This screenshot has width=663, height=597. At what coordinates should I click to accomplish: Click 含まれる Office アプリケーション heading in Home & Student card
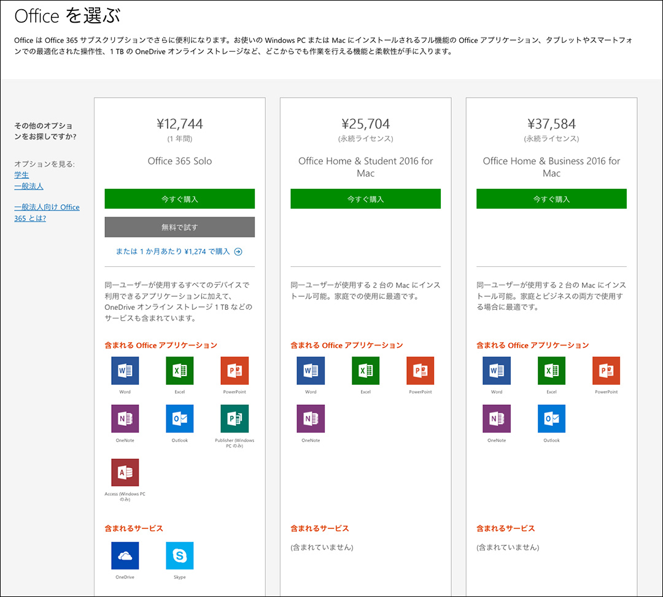coord(347,345)
